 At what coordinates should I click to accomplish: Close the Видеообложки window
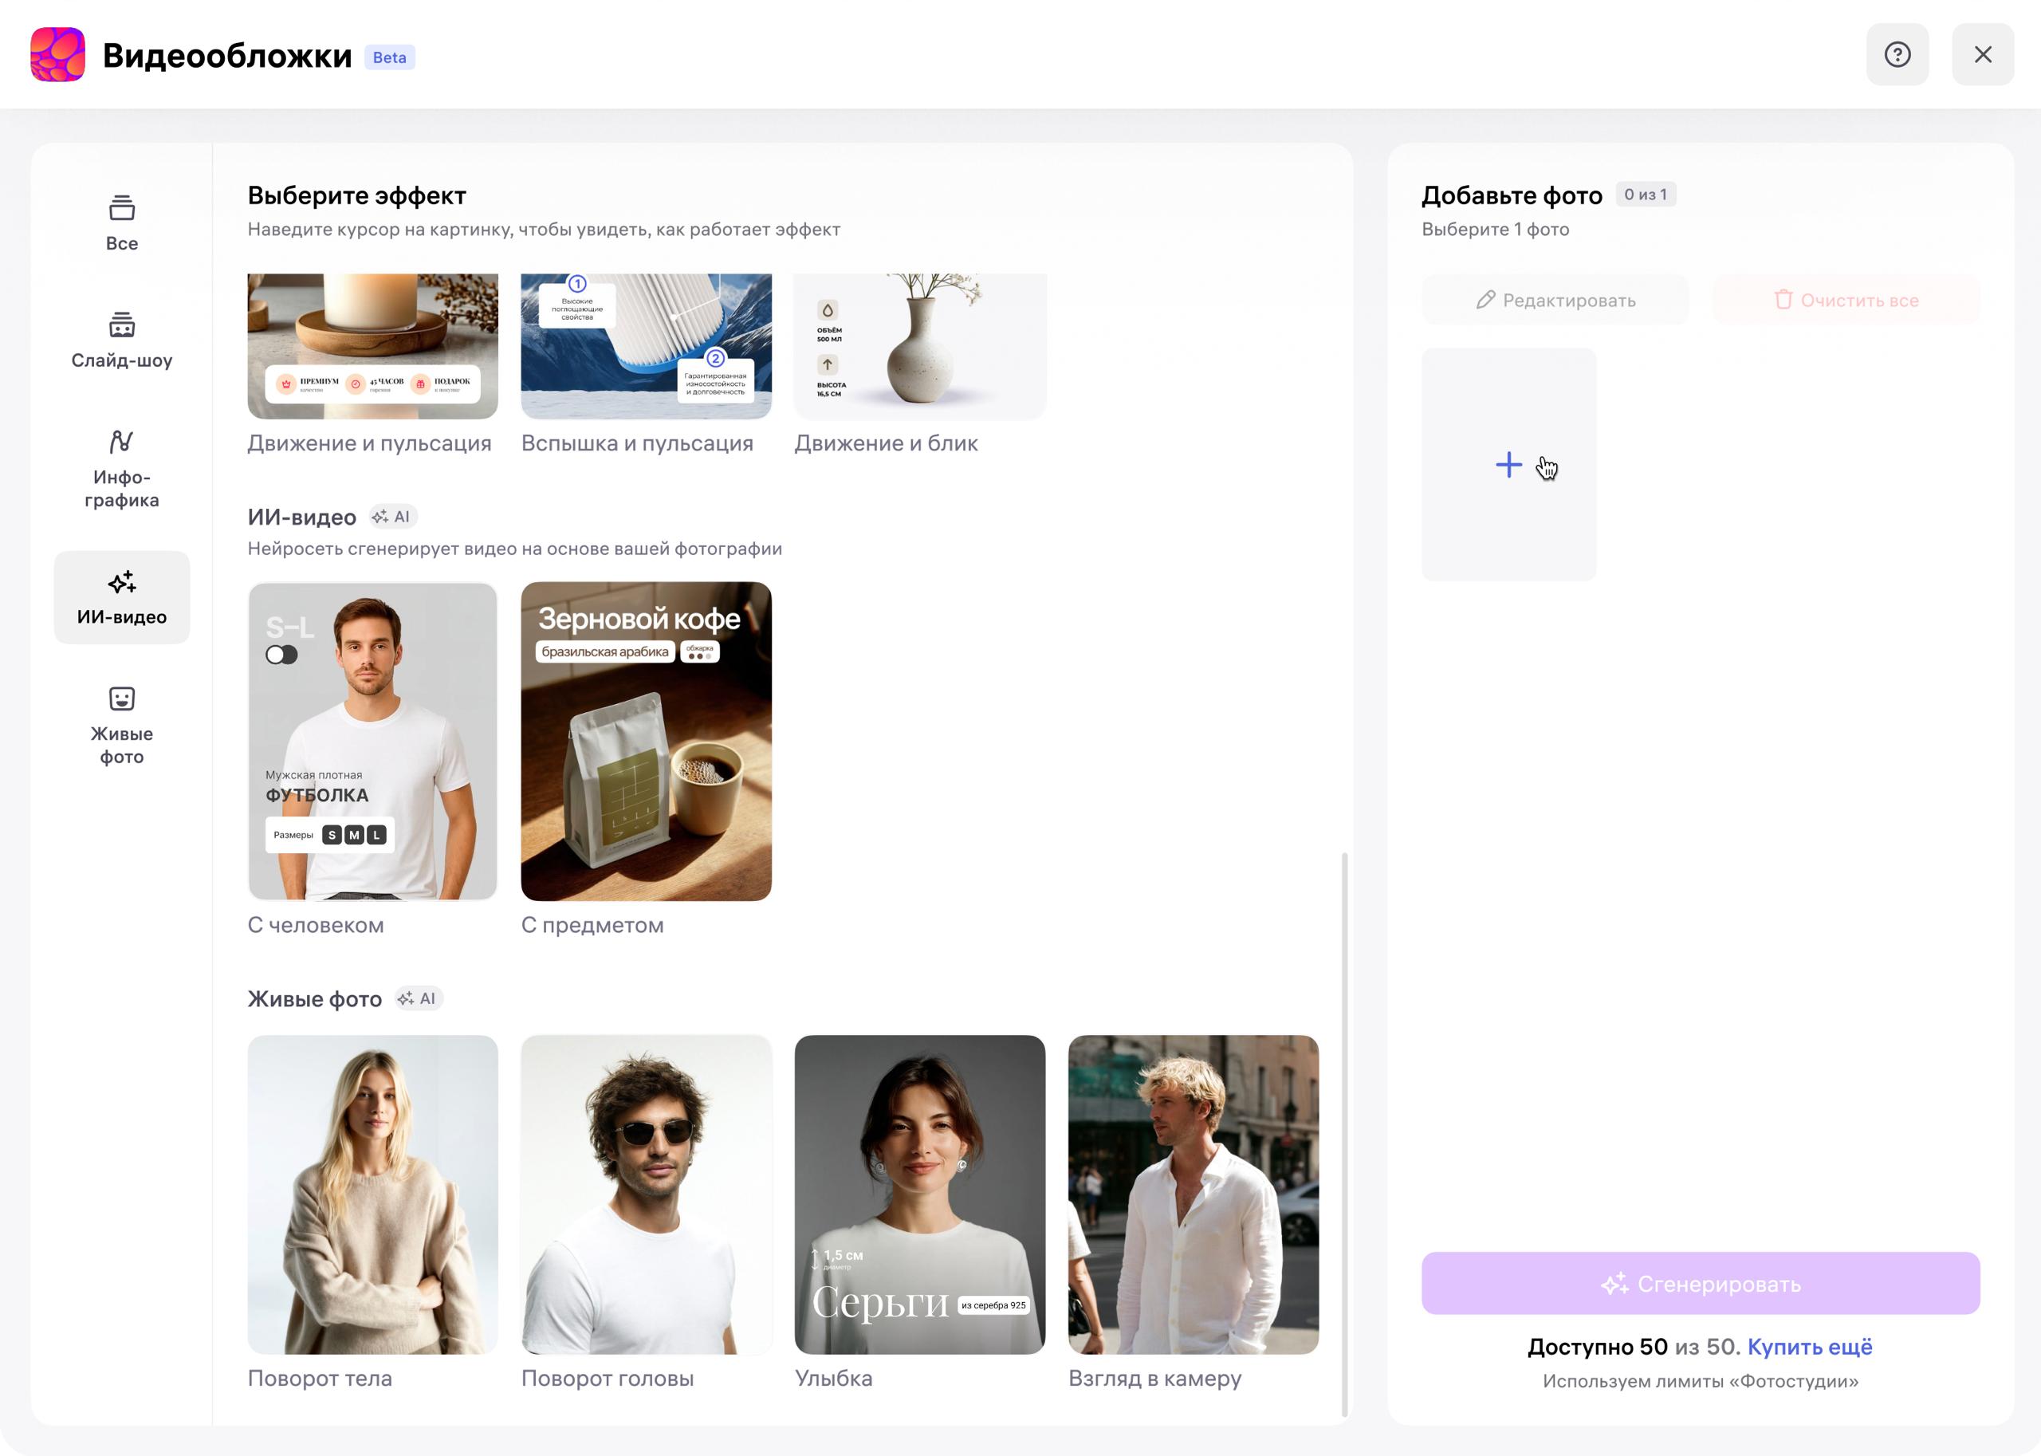click(1983, 55)
